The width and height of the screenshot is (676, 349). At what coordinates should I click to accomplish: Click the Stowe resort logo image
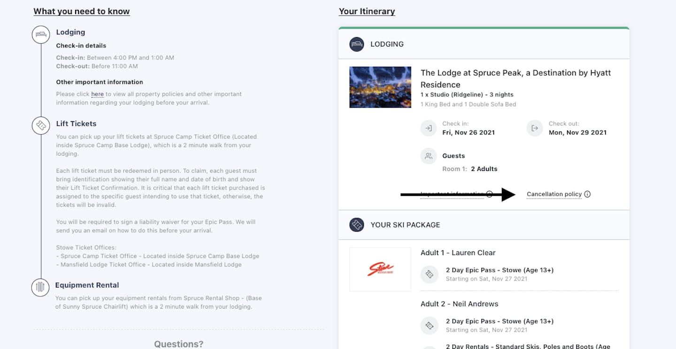tap(380, 269)
